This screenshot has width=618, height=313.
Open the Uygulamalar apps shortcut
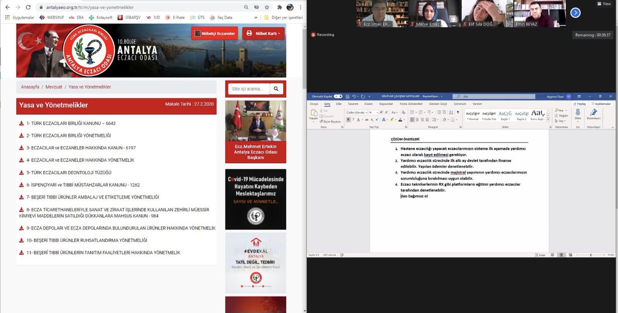pos(19,18)
